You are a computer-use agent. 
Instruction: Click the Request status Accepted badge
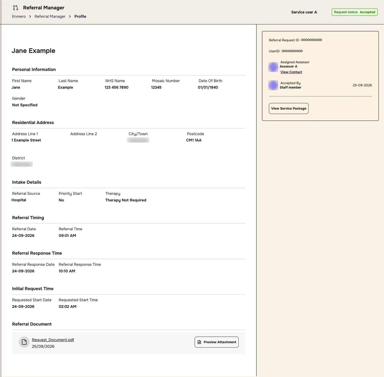pos(355,12)
